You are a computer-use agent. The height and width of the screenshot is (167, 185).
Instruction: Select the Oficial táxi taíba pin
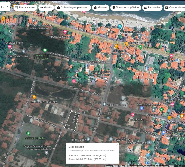point(104,104)
